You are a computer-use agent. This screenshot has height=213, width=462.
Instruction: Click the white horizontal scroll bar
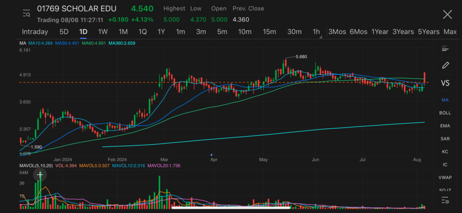(231, 208)
